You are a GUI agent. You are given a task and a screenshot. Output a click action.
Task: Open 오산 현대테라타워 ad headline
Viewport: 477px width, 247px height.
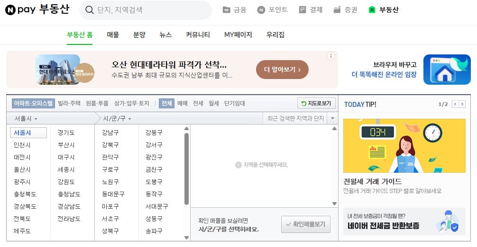(x=169, y=65)
